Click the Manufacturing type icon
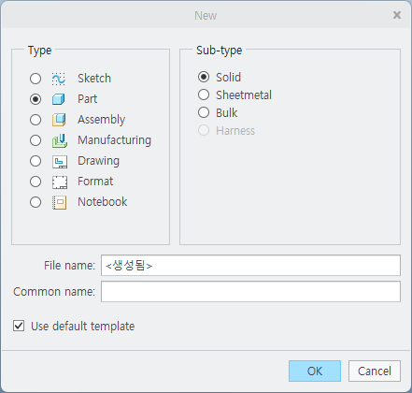This screenshot has height=393, width=412. (60, 140)
